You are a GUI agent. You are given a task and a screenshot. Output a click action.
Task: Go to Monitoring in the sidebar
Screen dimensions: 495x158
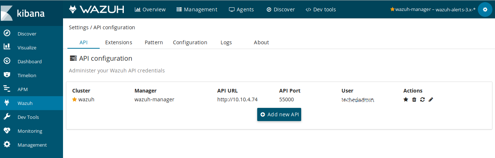[30, 131]
